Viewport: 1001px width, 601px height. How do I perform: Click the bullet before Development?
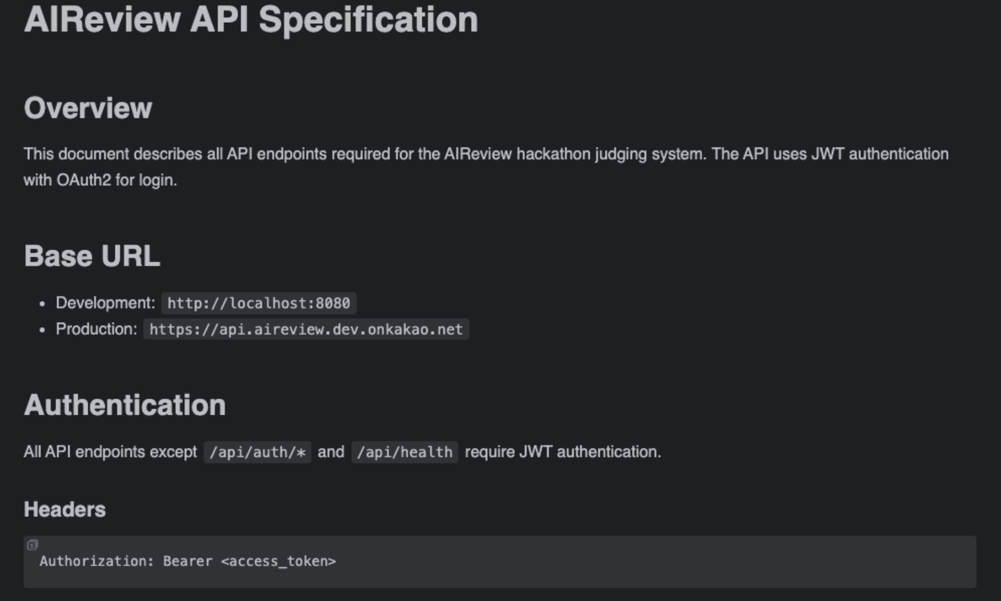point(42,304)
